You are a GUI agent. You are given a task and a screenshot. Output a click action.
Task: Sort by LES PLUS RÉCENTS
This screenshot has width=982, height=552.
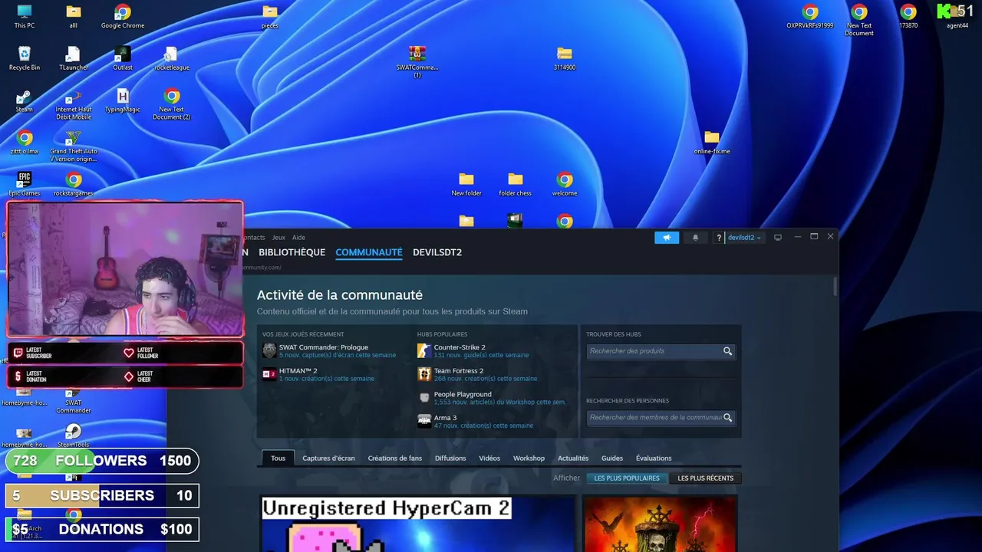pyautogui.click(x=705, y=478)
